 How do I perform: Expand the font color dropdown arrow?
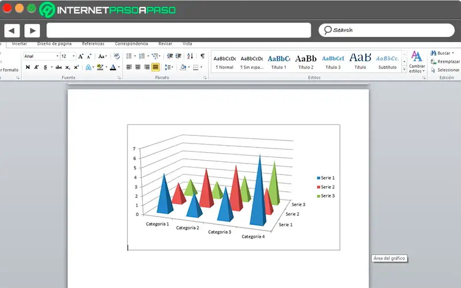[x=119, y=67]
